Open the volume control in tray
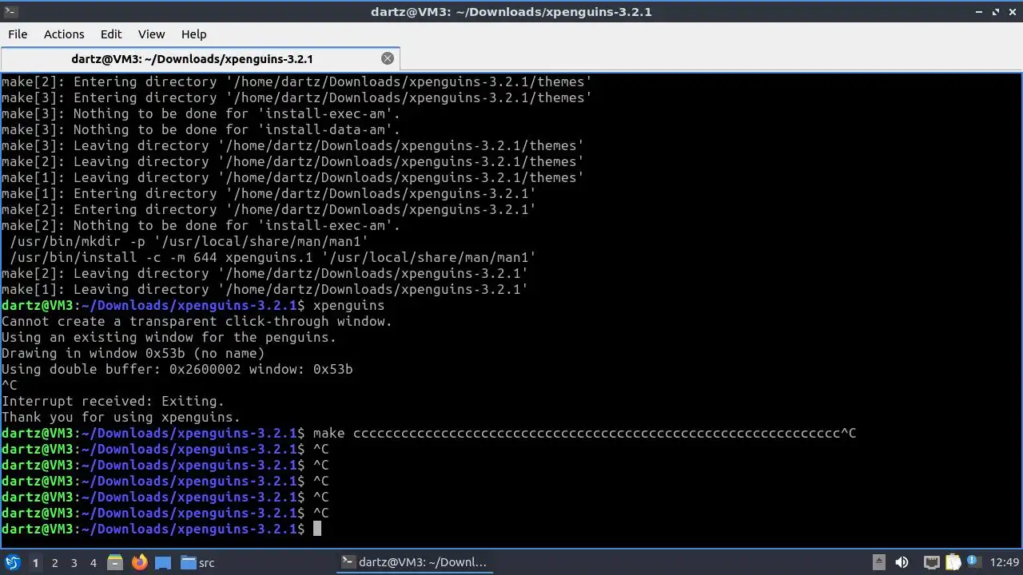Image resolution: width=1023 pixels, height=575 pixels. 902,562
